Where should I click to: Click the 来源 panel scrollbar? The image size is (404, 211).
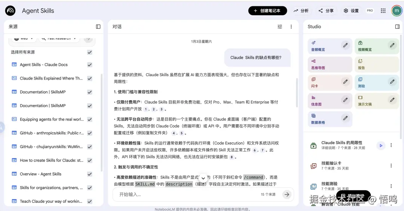pos(101,122)
